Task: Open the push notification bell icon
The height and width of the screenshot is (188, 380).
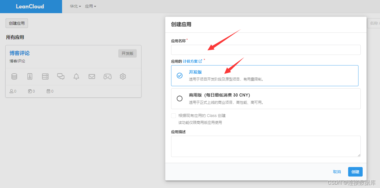Action: pyautogui.click(x=76, y=76)
